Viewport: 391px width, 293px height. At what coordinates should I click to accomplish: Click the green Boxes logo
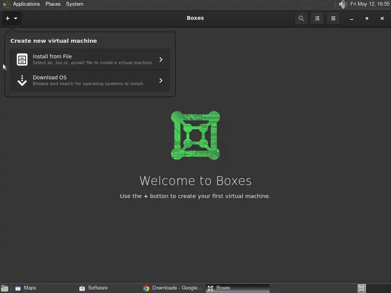pos(195,135)
